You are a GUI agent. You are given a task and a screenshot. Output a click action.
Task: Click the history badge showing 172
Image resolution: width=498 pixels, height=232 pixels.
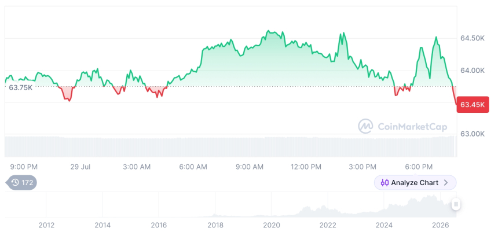click(21, 182)
